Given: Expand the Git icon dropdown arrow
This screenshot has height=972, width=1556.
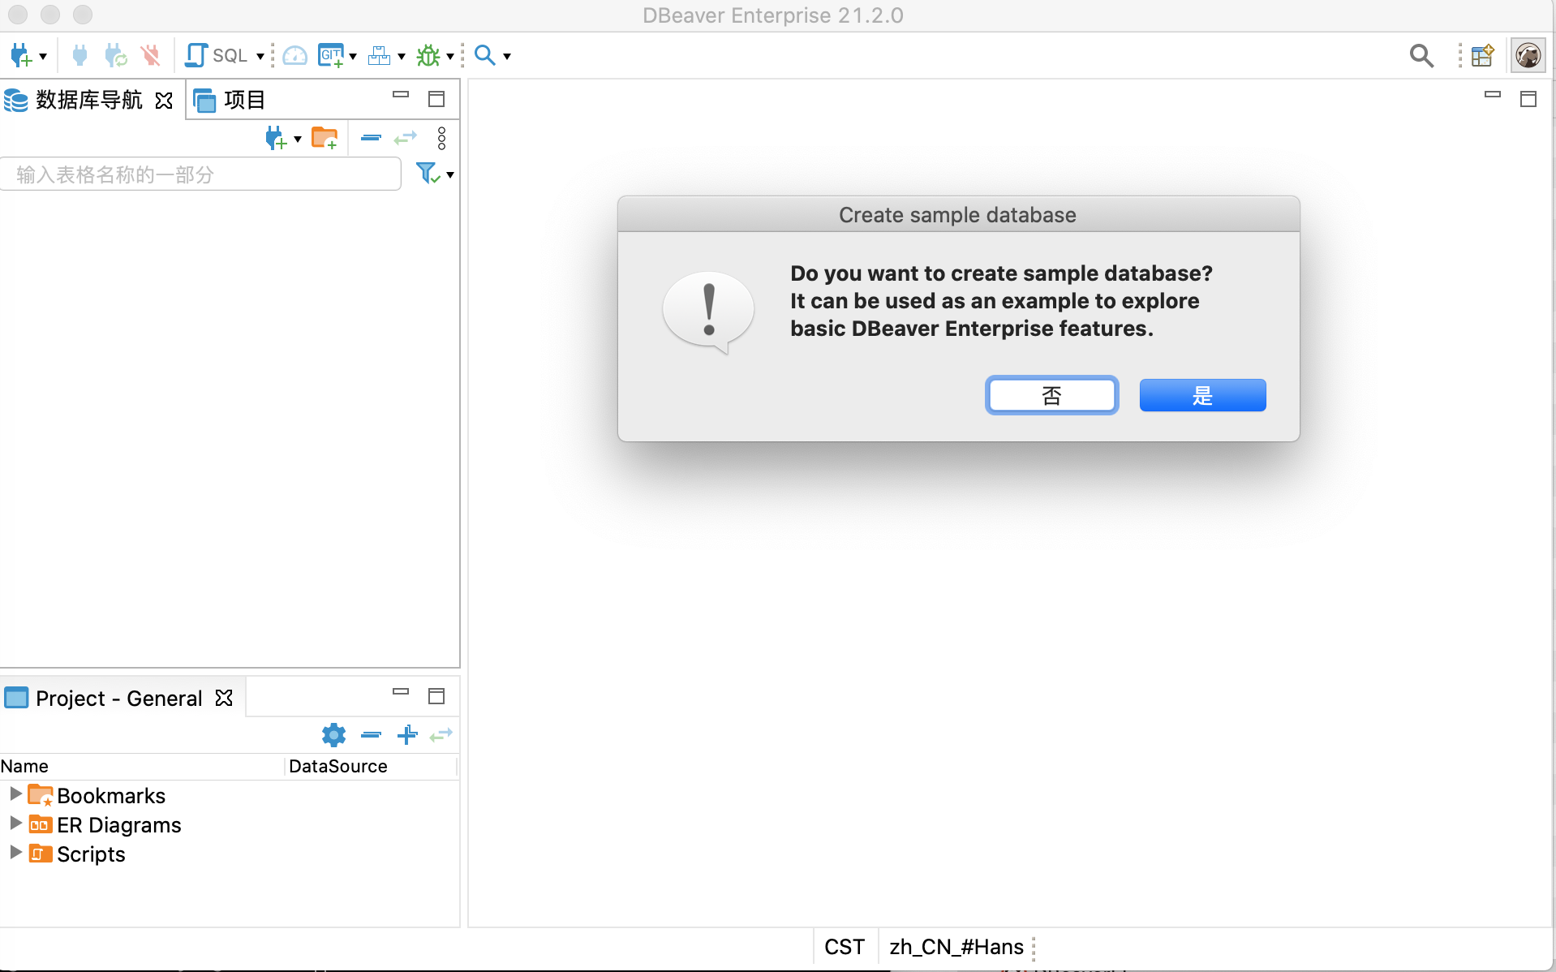Looking at the screenshot, I should [353, 56].
